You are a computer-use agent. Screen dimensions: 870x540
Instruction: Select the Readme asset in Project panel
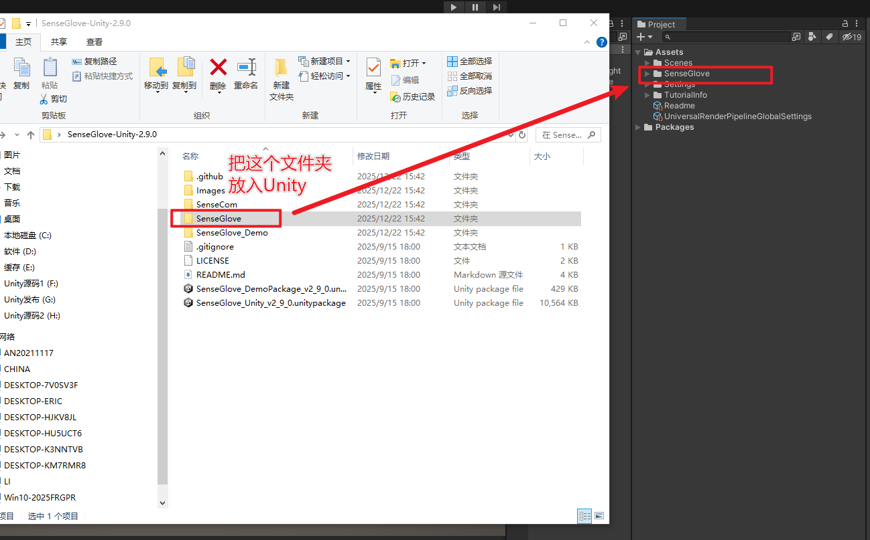pyautogui.click(x=674, y=106)
